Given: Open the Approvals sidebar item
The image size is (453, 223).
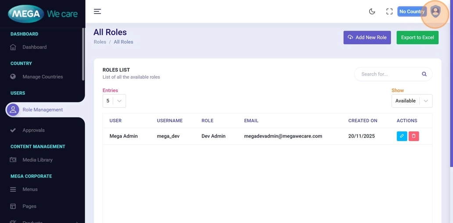Looking at the screenshot, I should click(33, 130).
